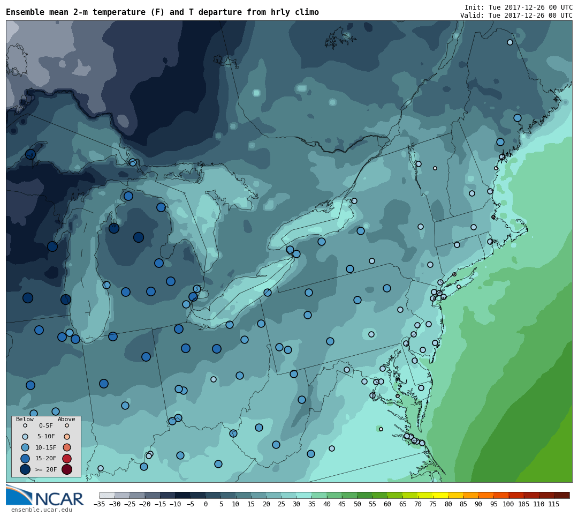Viewport: 578px width, 516px height.
Task: Click the colorbar tick label '50'
Action: click(x=357, y=504)
